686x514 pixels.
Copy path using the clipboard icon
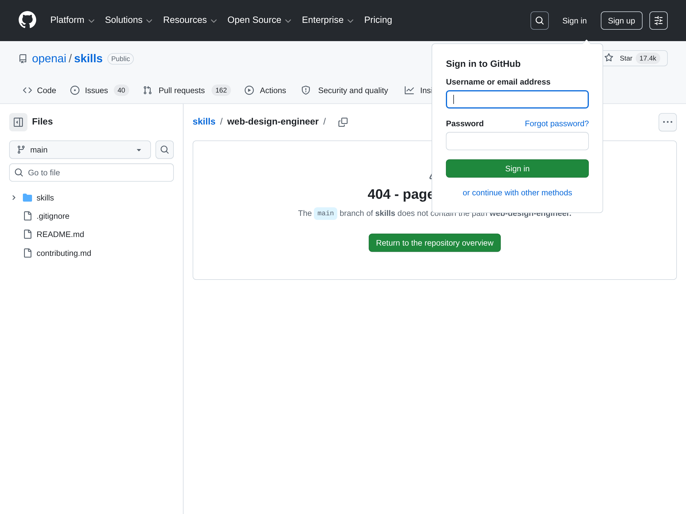pyautogui.click(x=343, y=122)
